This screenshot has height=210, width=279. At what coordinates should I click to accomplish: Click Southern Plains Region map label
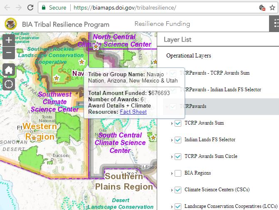(x=124, y=182)
